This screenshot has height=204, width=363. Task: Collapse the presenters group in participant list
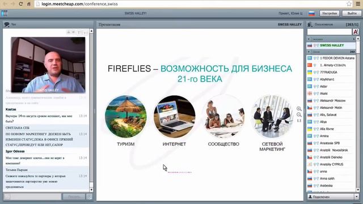(309, 39)
